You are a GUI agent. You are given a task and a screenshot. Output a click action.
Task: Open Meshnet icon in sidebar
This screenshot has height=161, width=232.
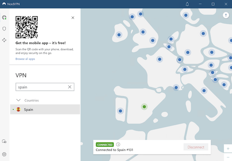click(x=4, y=40)
